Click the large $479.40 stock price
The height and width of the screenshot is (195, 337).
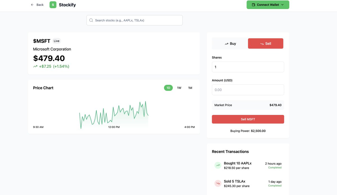point(49,58)
